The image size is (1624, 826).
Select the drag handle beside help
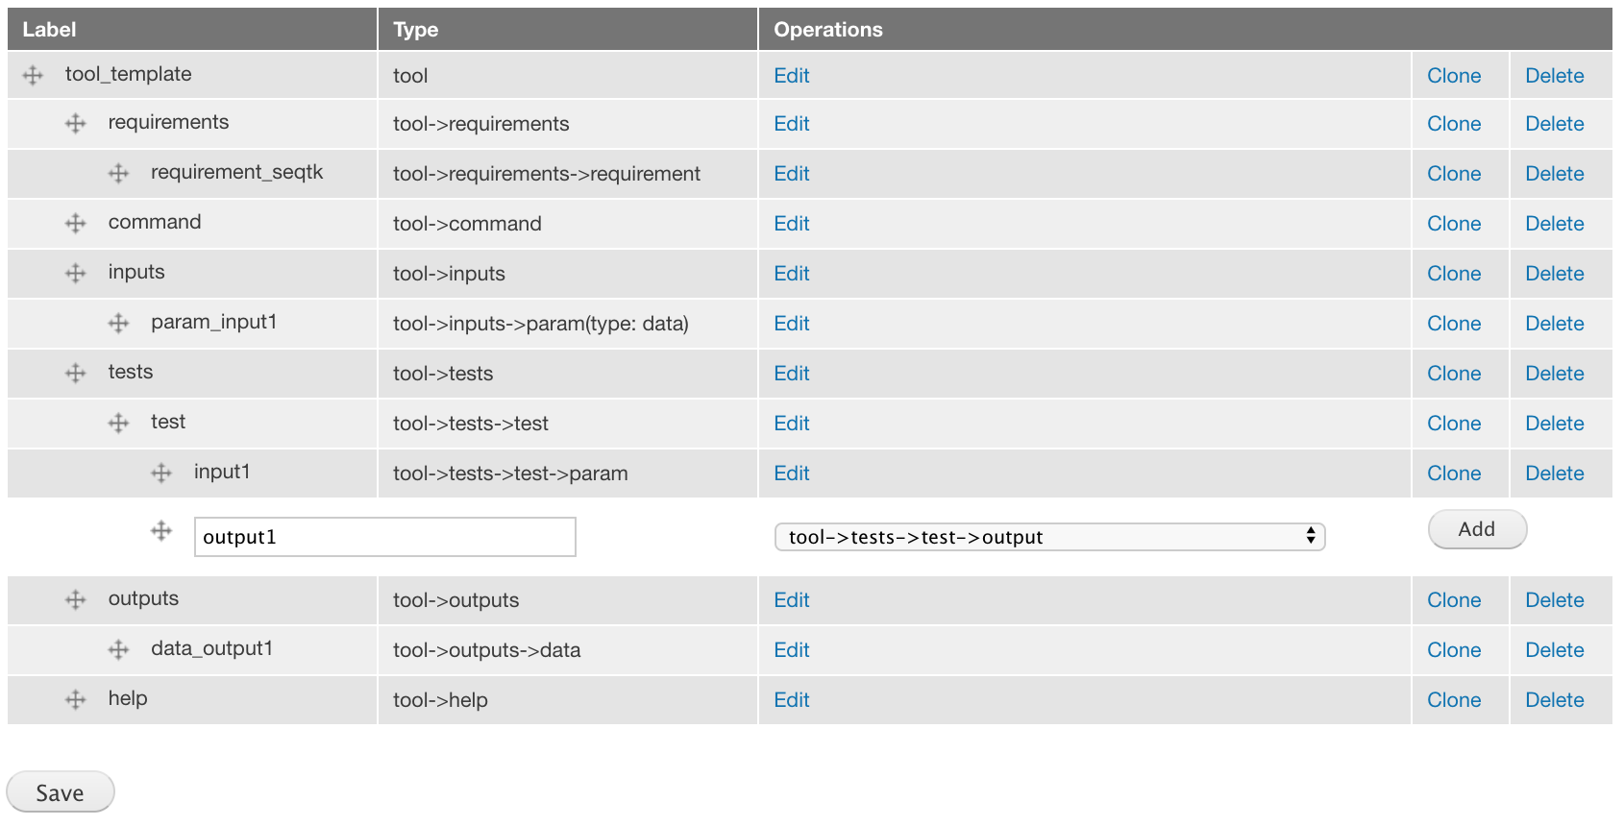(76, 699)
